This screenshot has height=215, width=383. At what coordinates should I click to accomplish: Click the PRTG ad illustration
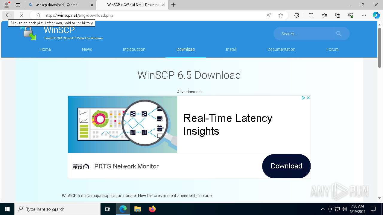[x=122, y=124]
